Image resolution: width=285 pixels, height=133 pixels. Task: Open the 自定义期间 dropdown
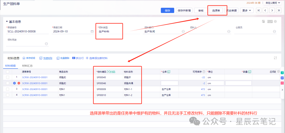click(273, 3)
